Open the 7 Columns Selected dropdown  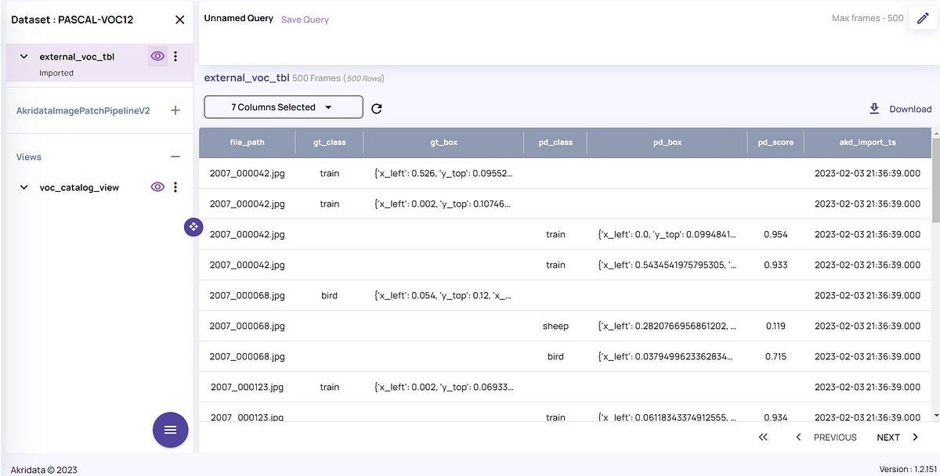click(x=283, y=106)
